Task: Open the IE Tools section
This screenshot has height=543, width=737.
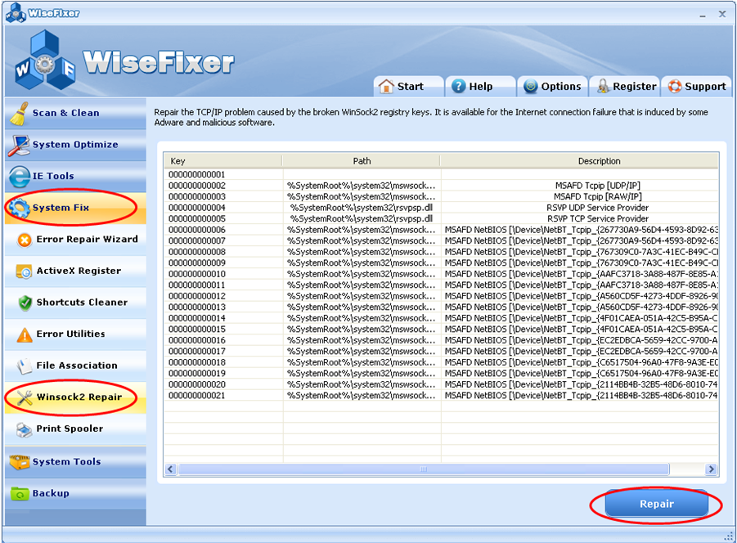Action: pos(76,177)
